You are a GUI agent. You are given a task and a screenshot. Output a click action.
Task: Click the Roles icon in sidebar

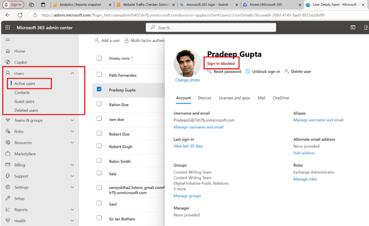pyautogui.click(x=8, y=131)
